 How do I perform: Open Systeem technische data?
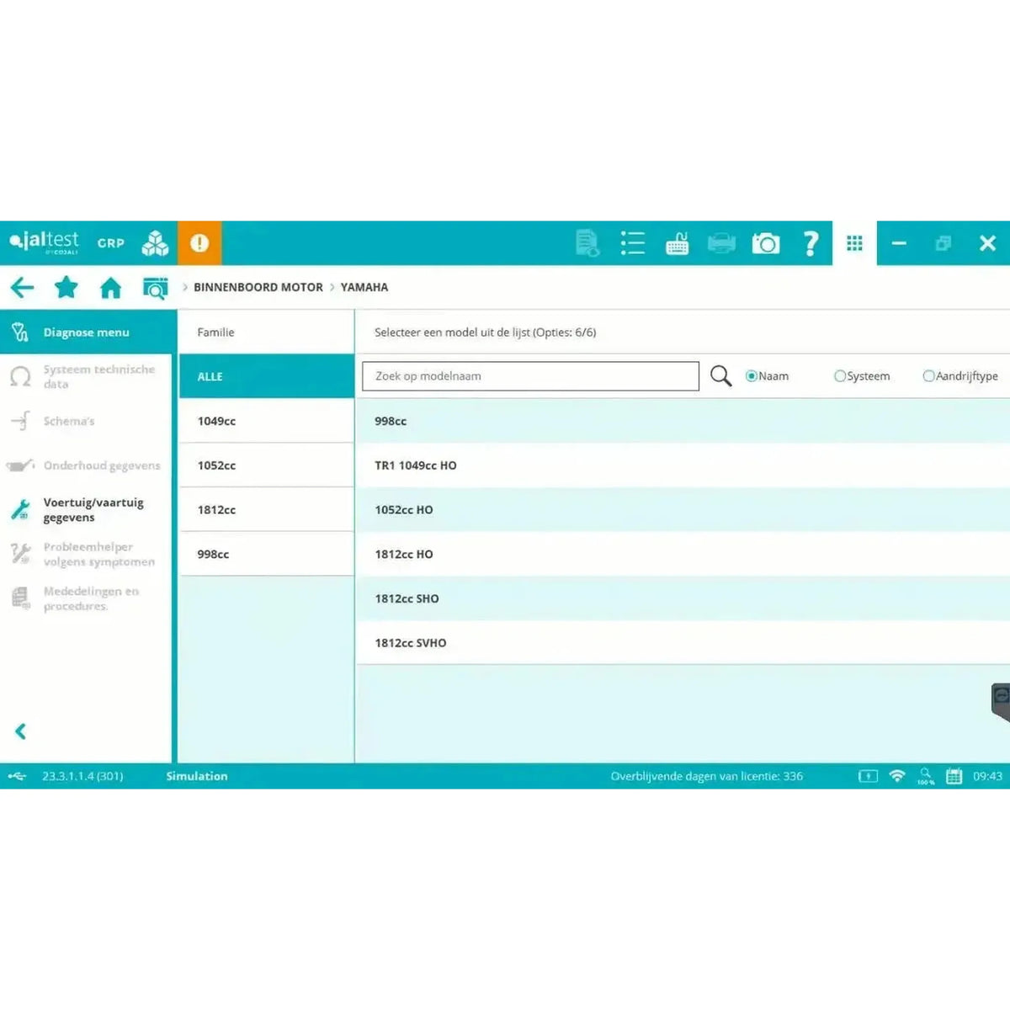pos(86,376)
